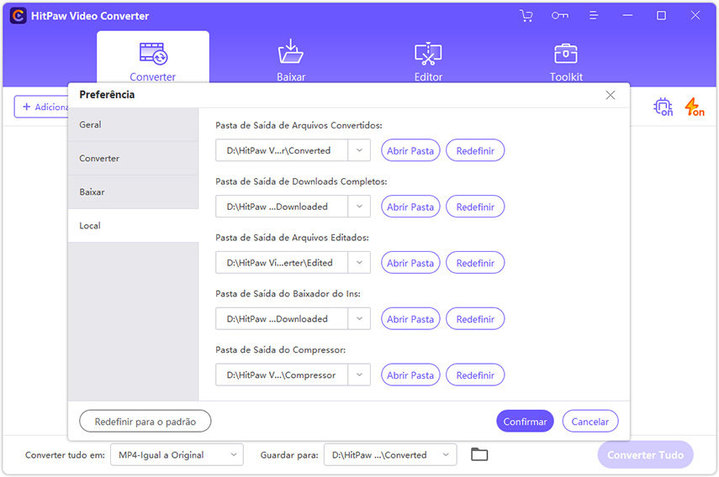The height and width of the screenshot is (477, 719).
Task: Click Abrir Pasta for Arquivos Convertidos
Action: point(410,150)
